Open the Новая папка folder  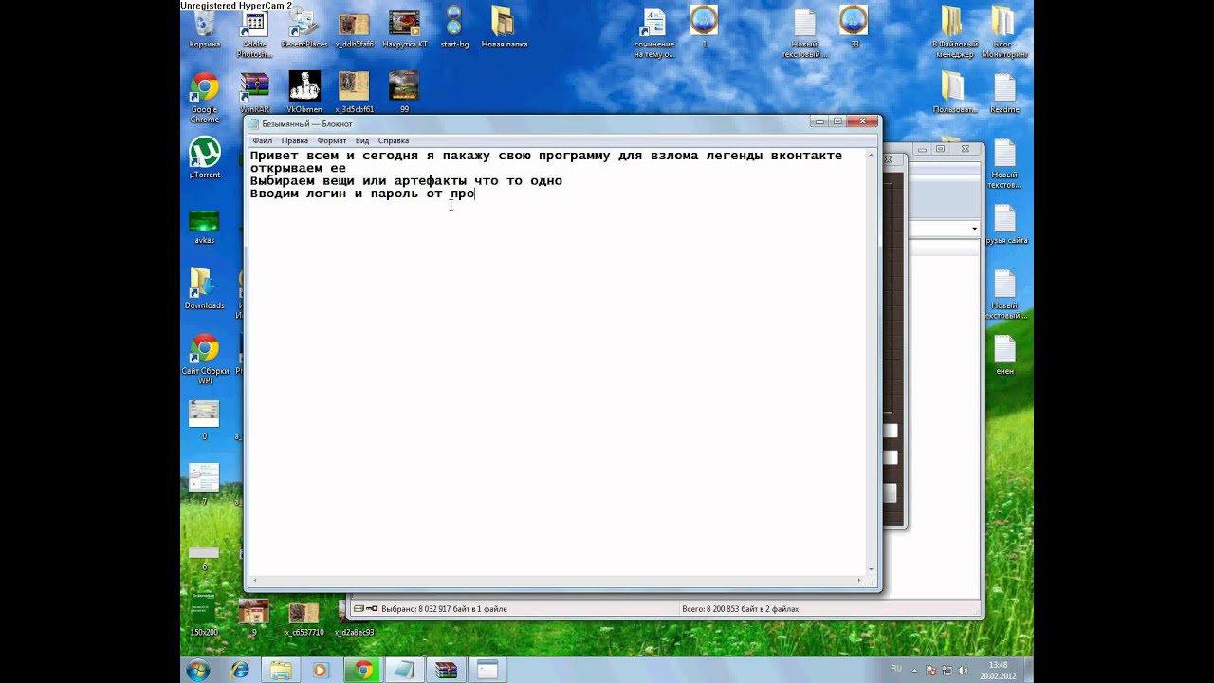click(x=504, y=28)
